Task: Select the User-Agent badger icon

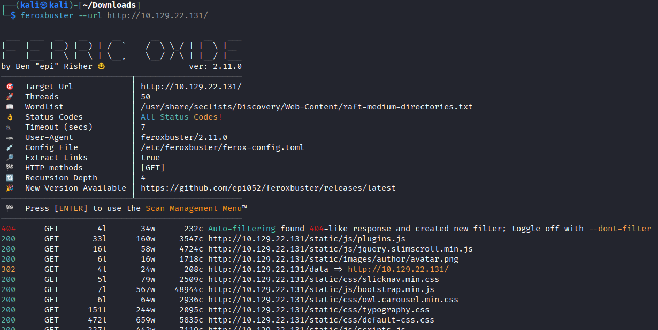Action: (x=10, y=137)
